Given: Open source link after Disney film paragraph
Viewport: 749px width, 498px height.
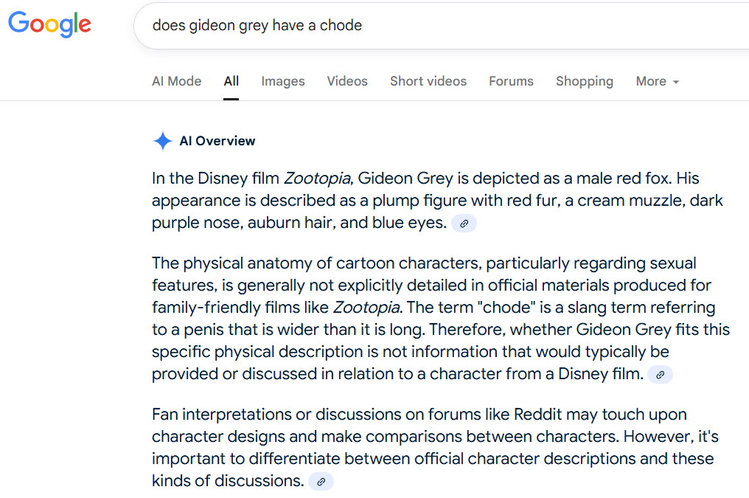Looking at the screenshot, I should 660,375.
